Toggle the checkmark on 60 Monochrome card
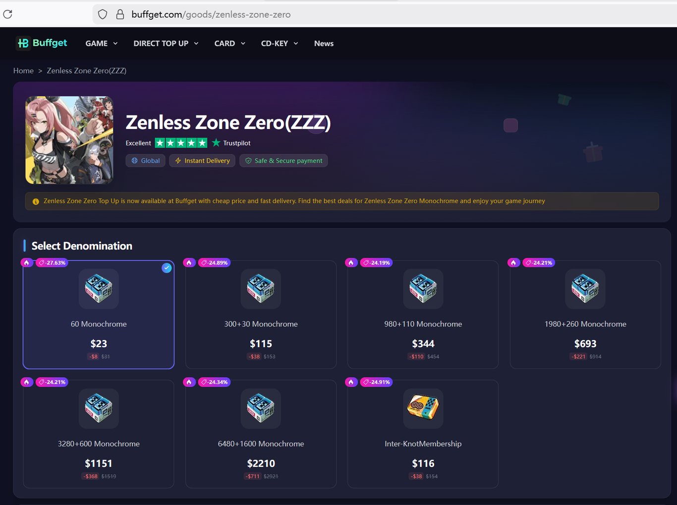 [x=167, y=268]
